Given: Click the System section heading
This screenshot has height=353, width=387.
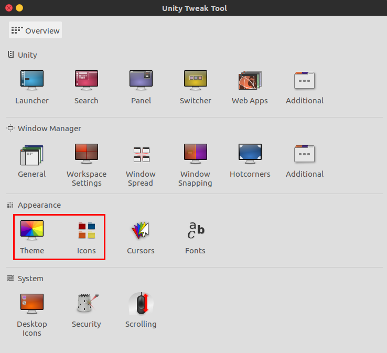Looking at the screenshot, I should [x=30, y=278].
